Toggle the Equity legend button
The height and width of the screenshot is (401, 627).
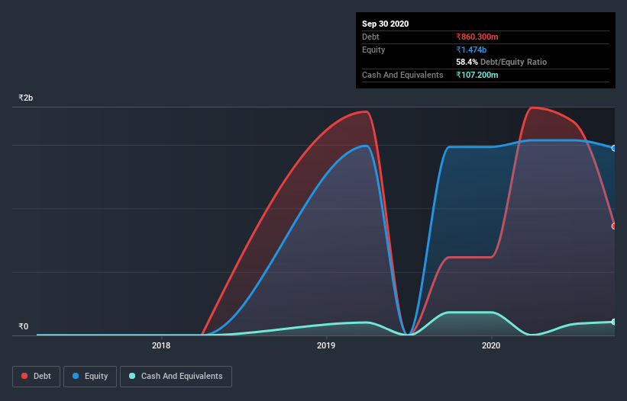[90, 377]
